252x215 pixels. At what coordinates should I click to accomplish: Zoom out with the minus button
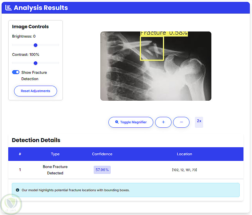coord(181,122)
